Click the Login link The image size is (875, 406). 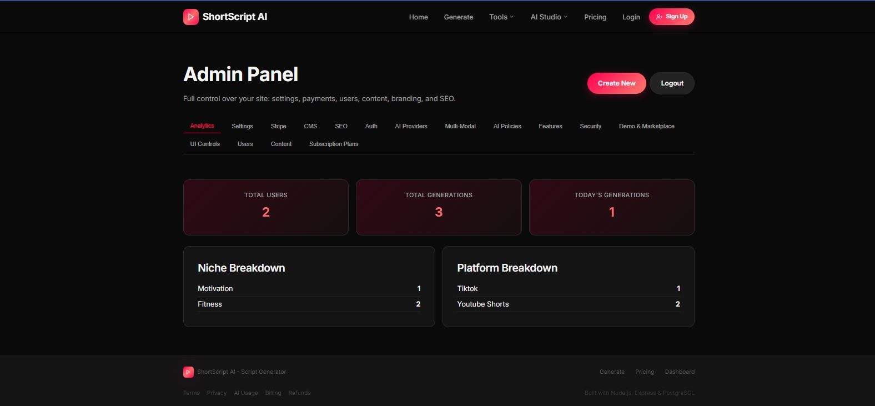pyautogui.click(x=631, y=17)
